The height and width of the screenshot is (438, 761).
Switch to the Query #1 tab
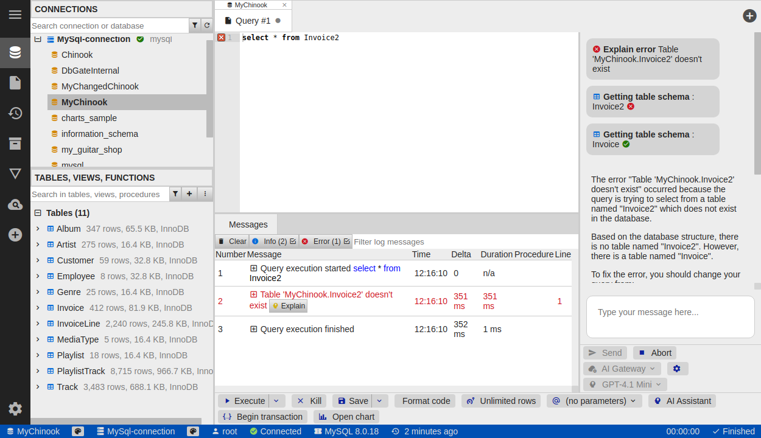(253, 21)
